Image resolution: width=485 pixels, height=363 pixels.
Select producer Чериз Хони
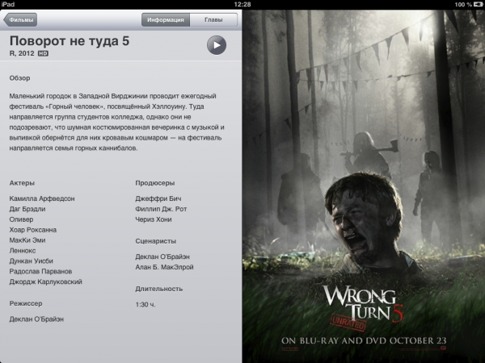pyautogui.click(x=154, y=219)
